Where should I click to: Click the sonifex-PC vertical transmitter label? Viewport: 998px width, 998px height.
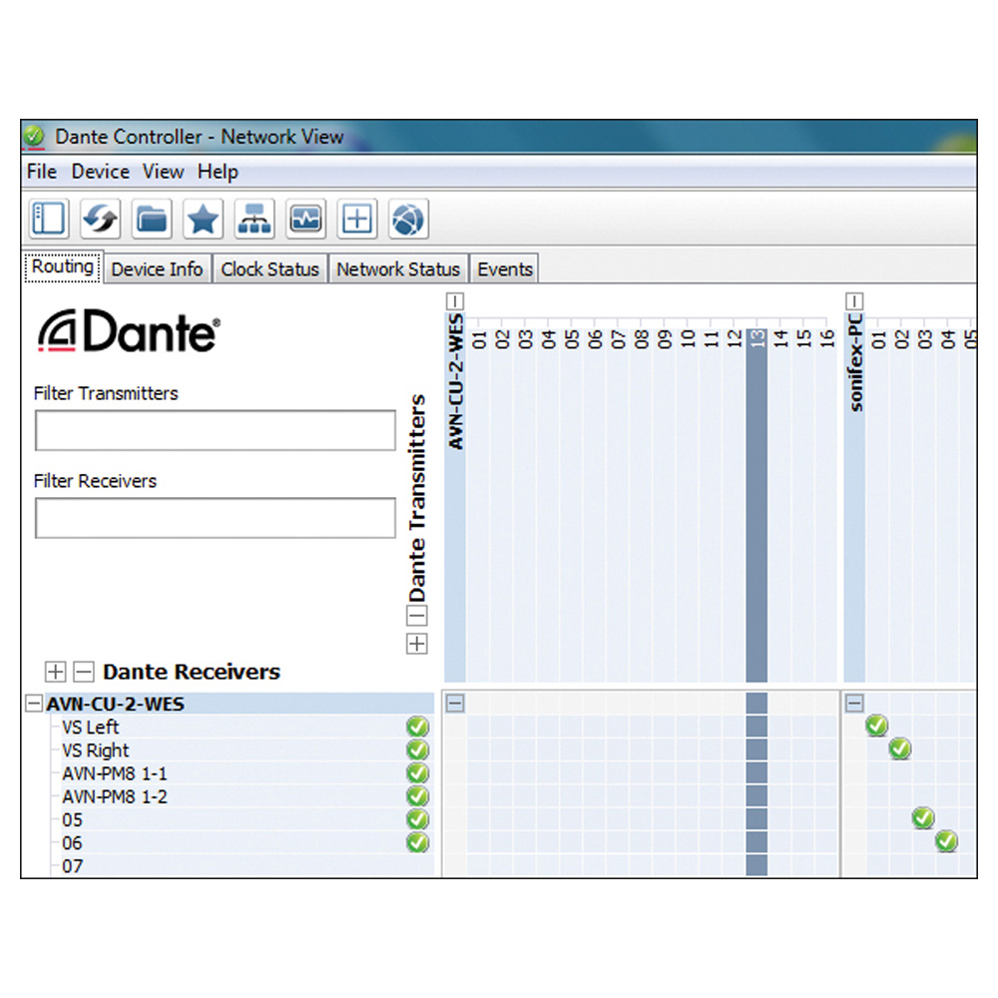pos(855,361)
